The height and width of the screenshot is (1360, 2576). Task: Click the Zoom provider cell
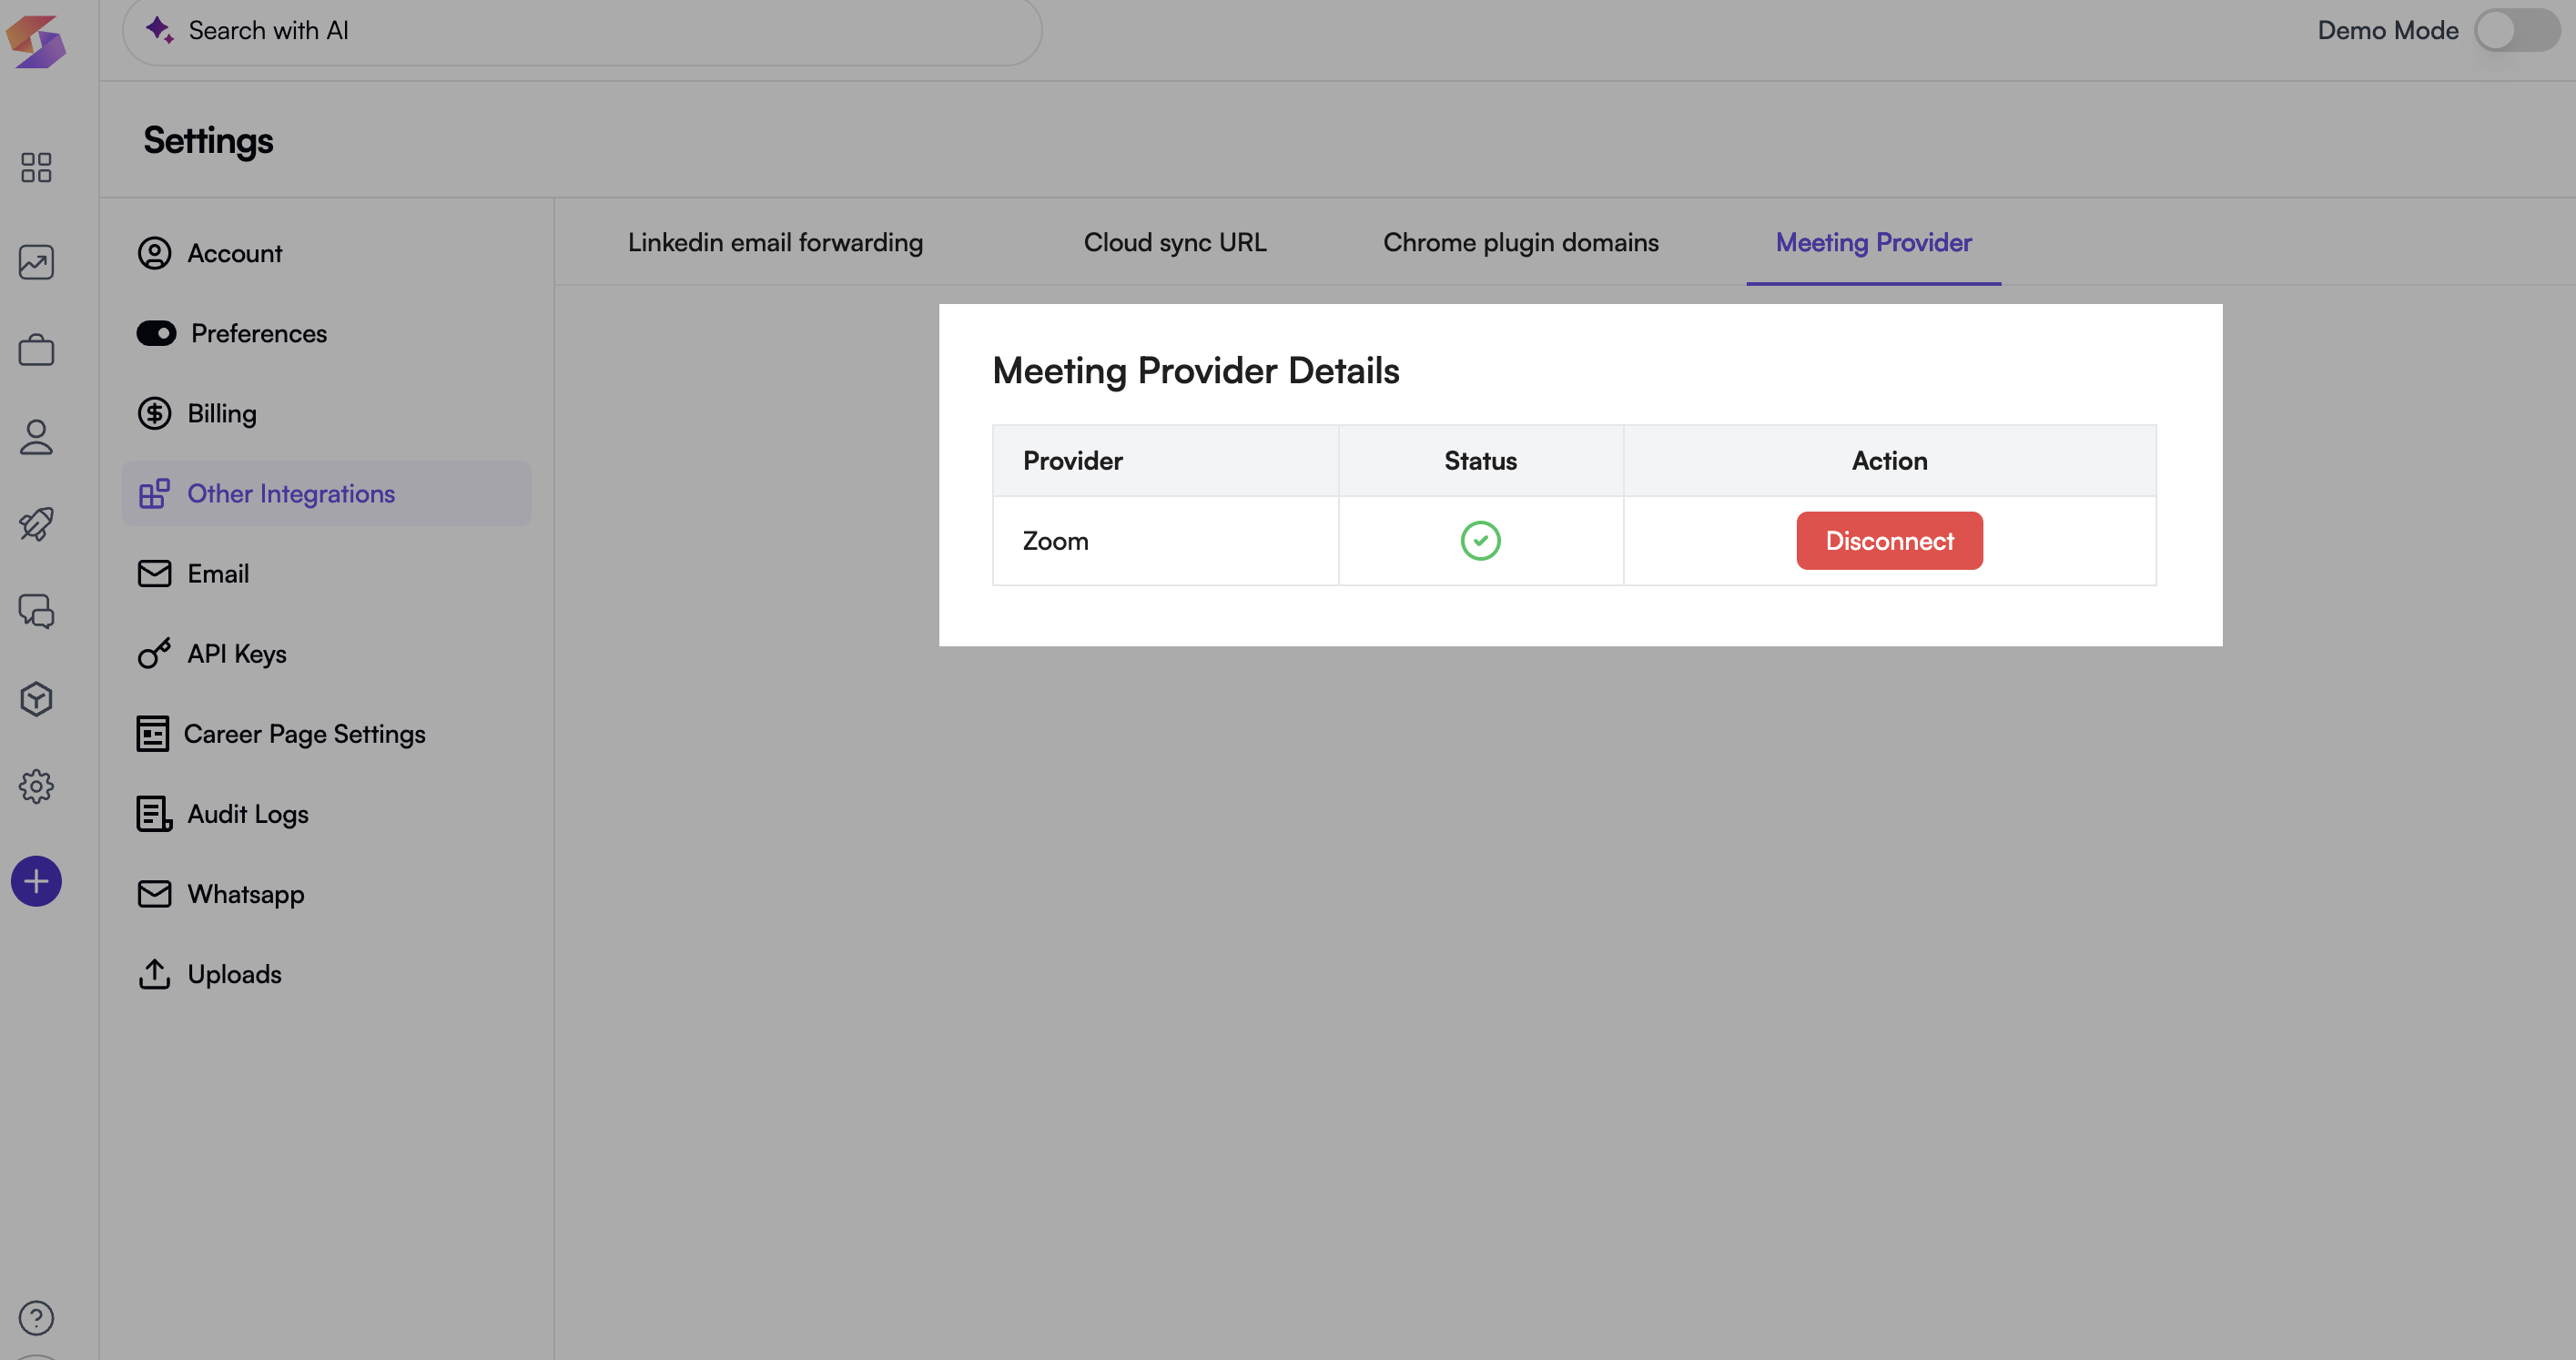[1165, 541]
